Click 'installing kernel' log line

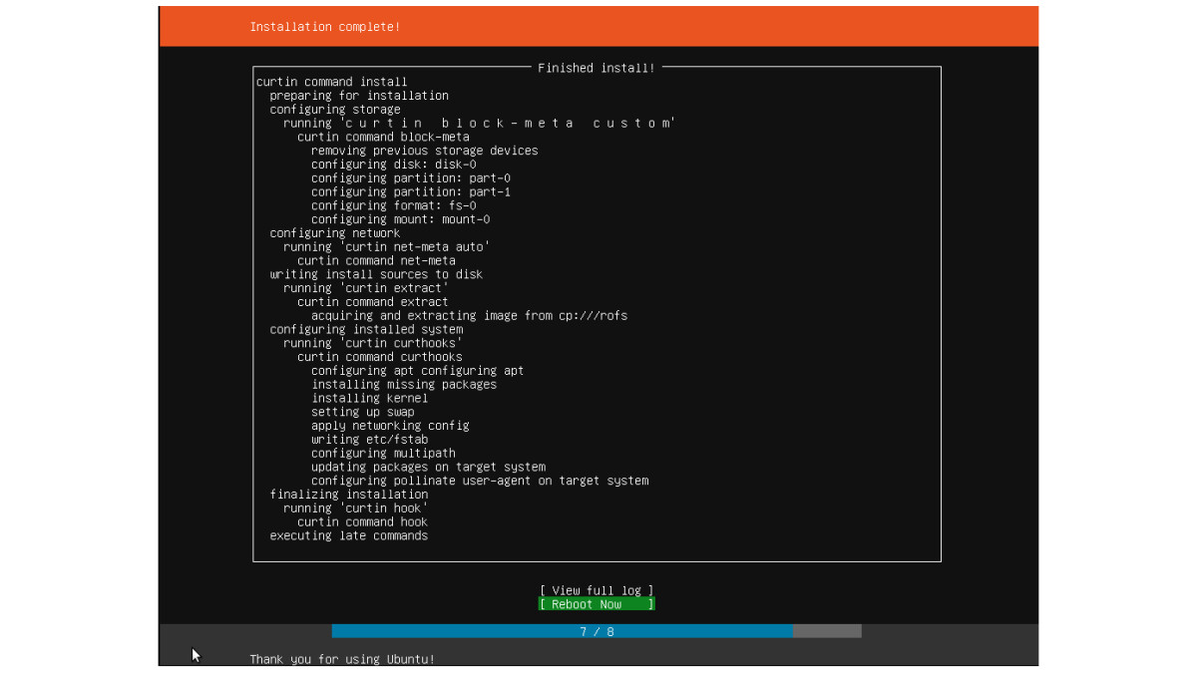coord(370,399)
